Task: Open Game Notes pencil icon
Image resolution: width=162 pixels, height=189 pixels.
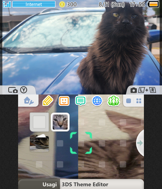Action: tap(48, 101)
